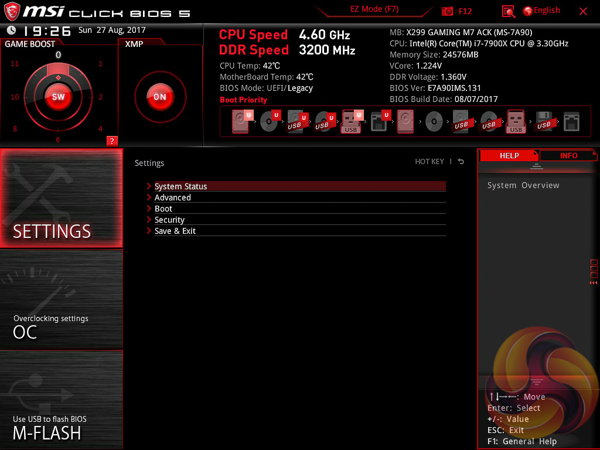This screenshot has height=450, width=600.
Task: Click the help panel top scroll handle
Action: pos(537,166)
